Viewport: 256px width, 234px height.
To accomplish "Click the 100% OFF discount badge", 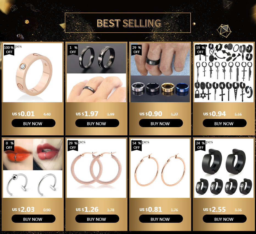I will click(9, 50).
